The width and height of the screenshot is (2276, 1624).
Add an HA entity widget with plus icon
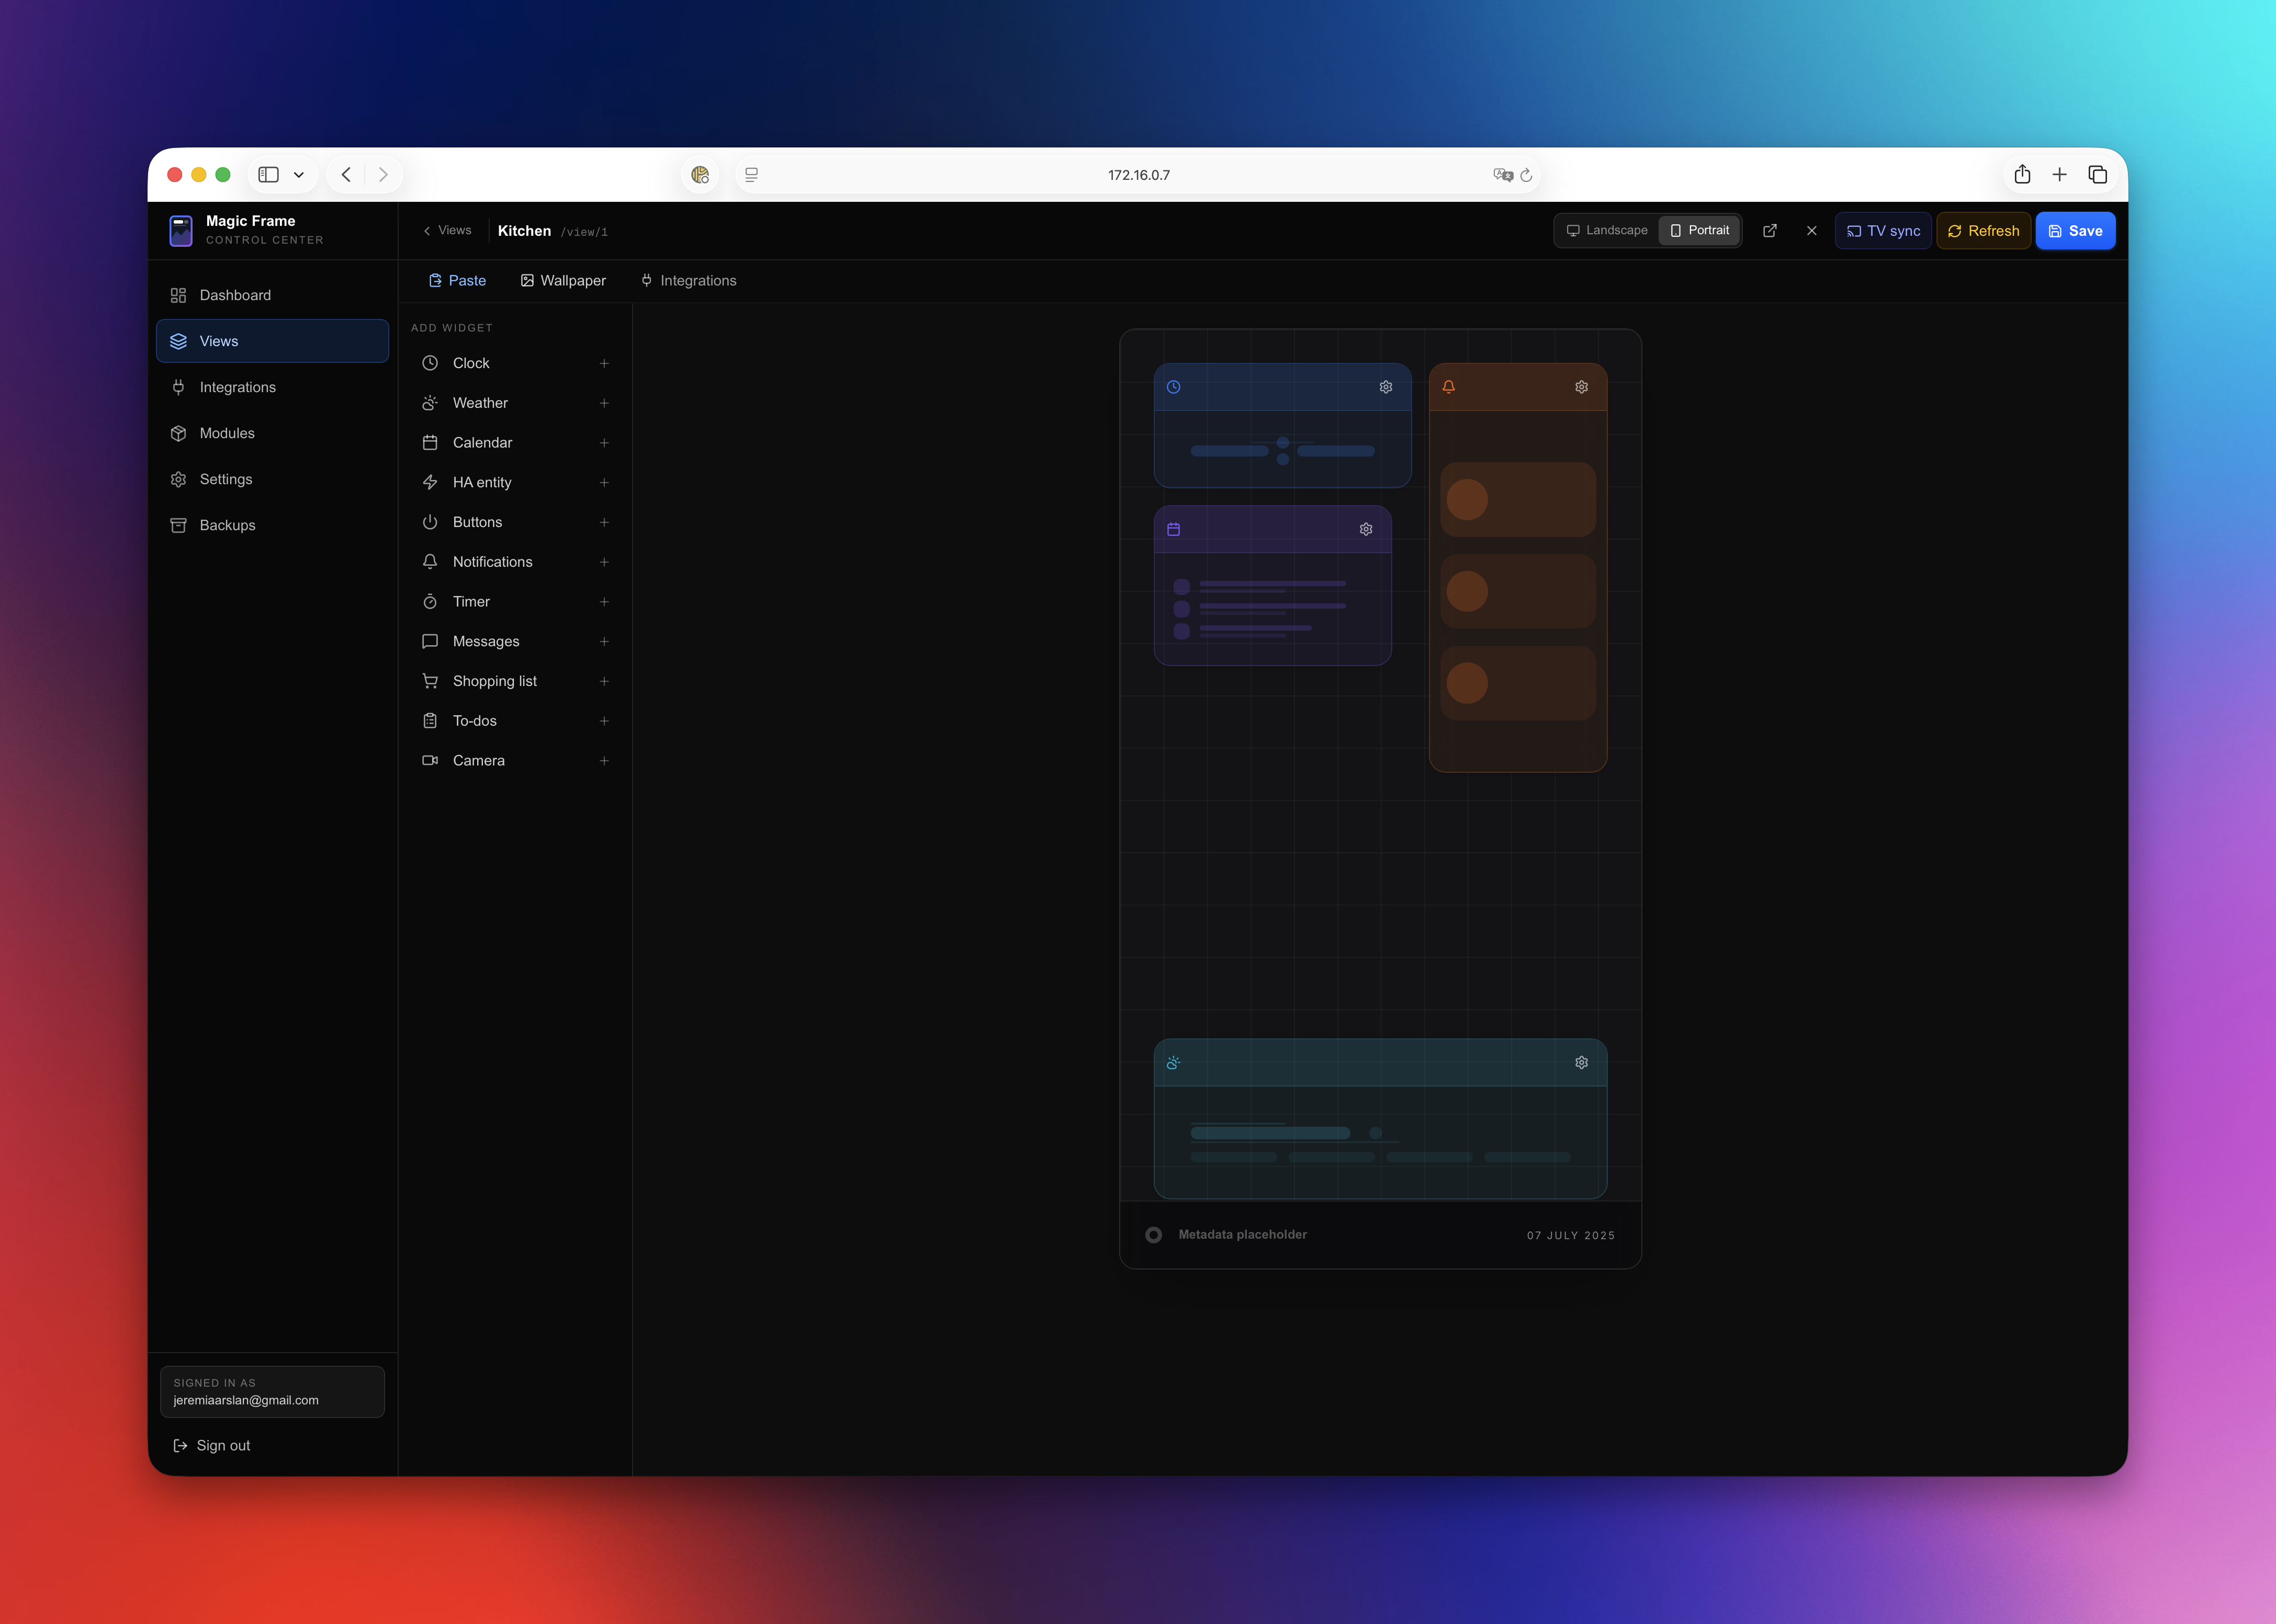tap(604, 482)
